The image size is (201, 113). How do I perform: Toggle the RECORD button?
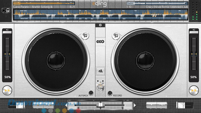pos(110,93)
